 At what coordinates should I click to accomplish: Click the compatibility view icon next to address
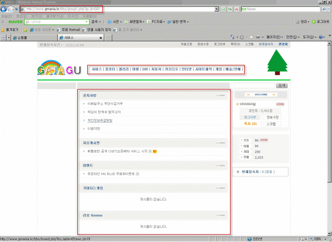[223, 9]
